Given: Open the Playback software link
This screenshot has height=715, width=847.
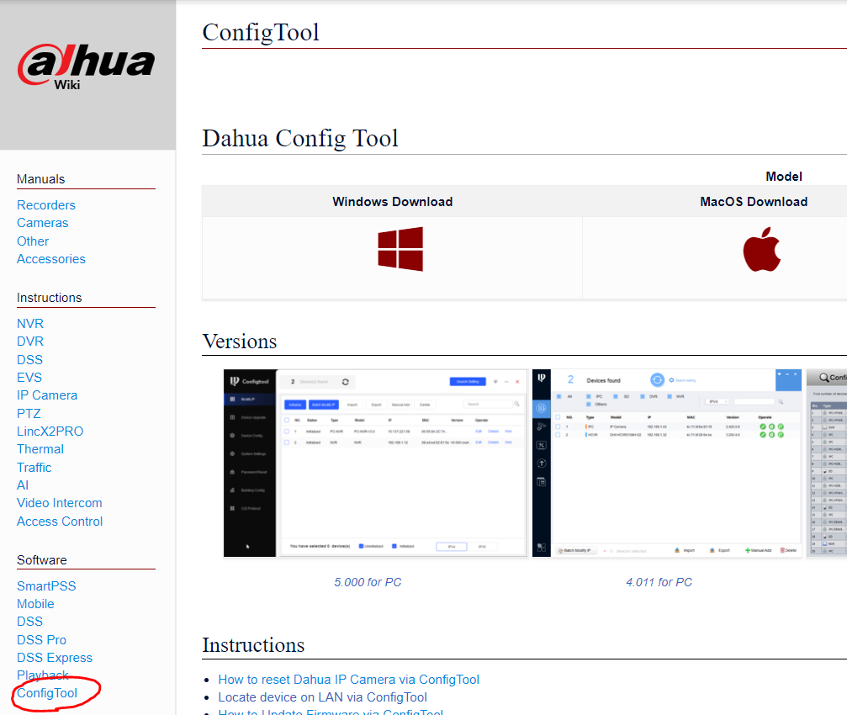Looking at the screenshot, I should (43, 675).
